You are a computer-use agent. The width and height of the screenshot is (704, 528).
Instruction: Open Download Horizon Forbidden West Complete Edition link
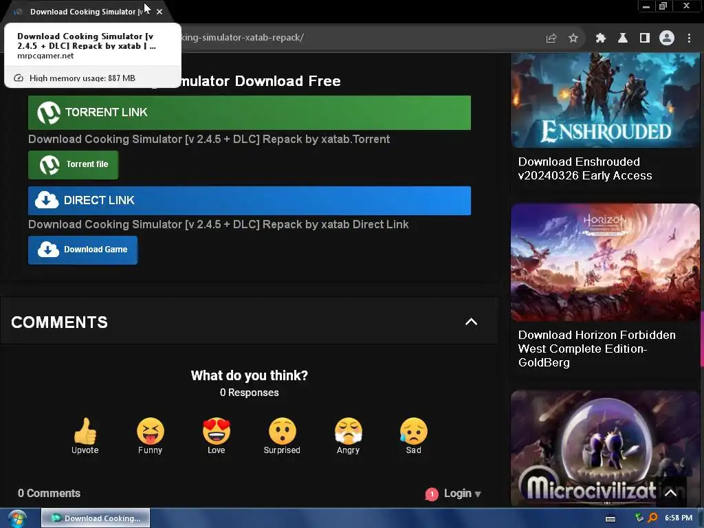(597, 349)
